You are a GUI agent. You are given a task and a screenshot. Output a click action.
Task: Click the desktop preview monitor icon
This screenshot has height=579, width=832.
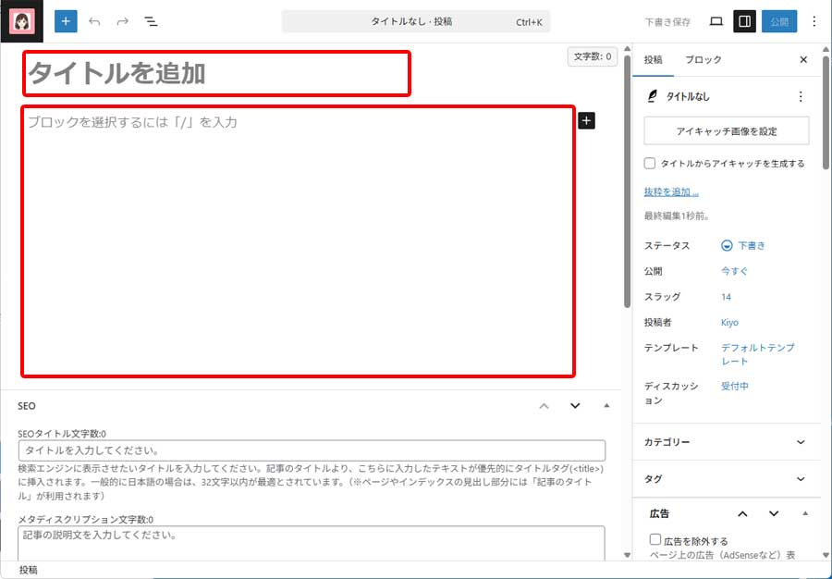[715, 20]
